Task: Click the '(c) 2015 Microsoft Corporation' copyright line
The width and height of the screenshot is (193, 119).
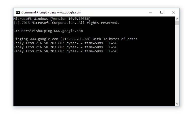Action: [66, 23]
